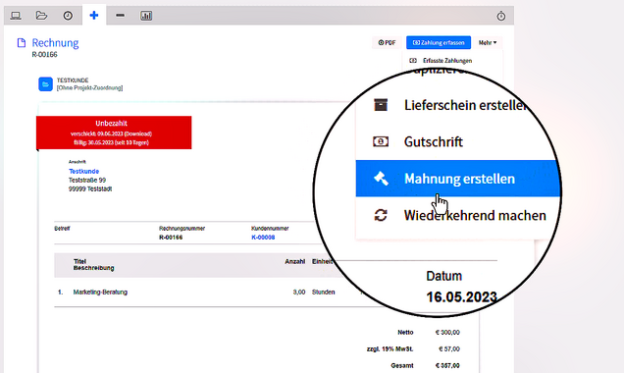Open the time tracking clock icon
This screenshot has height=373, width=624.
(68, 16)
